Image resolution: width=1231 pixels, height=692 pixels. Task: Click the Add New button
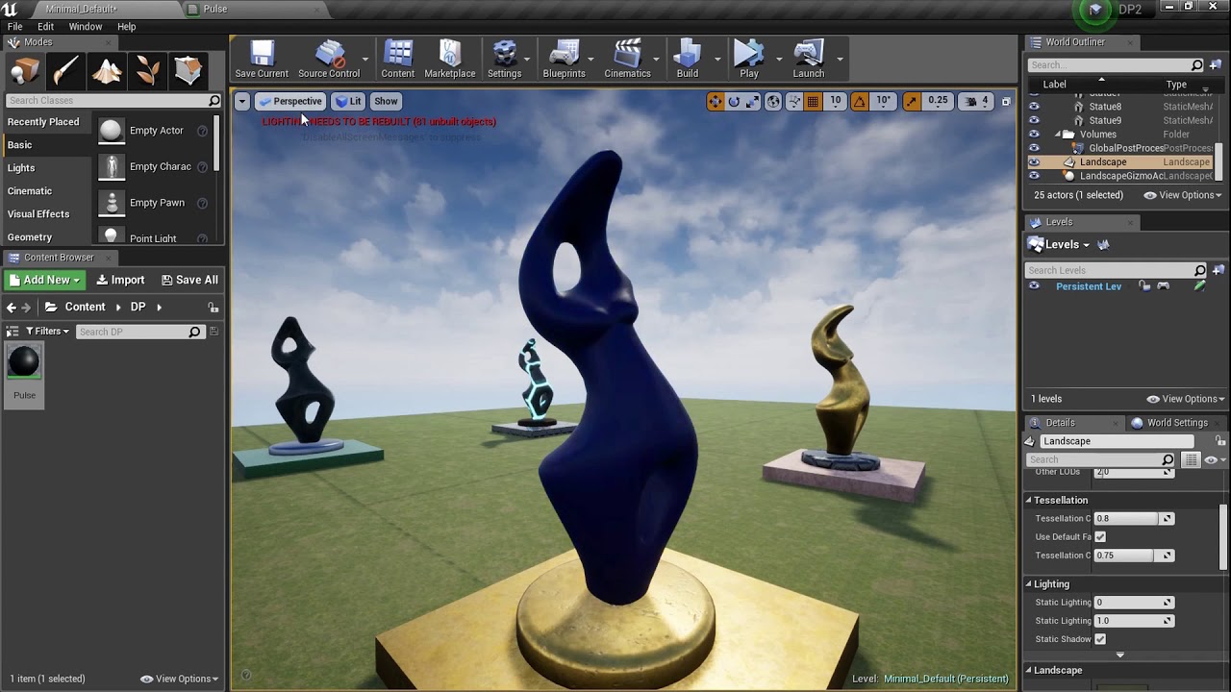point(44,280)
